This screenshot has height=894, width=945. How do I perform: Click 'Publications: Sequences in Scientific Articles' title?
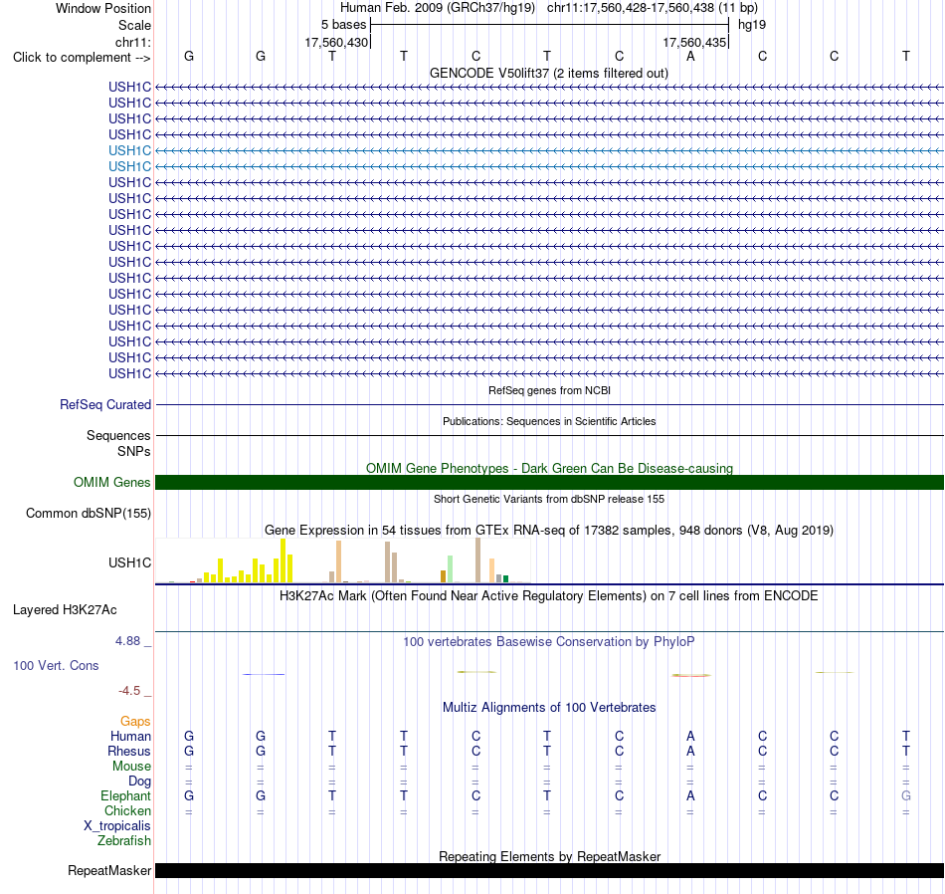[x=549, y=422]
